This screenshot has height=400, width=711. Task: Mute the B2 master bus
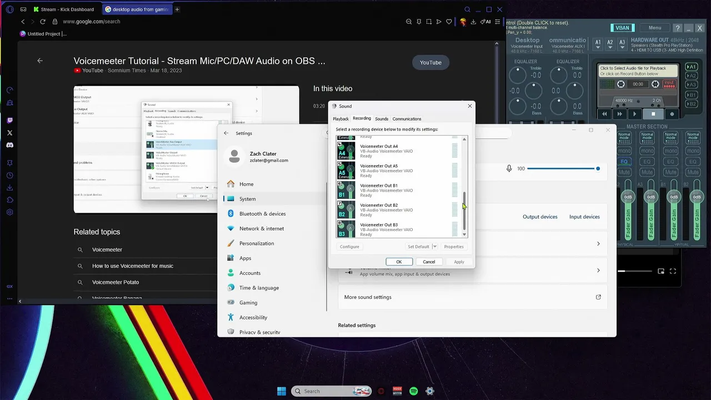point(693,172)
